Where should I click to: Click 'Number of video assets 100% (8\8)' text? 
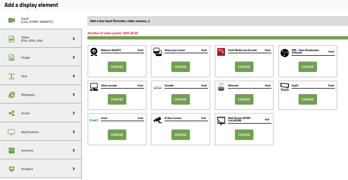tap(112, 33)
